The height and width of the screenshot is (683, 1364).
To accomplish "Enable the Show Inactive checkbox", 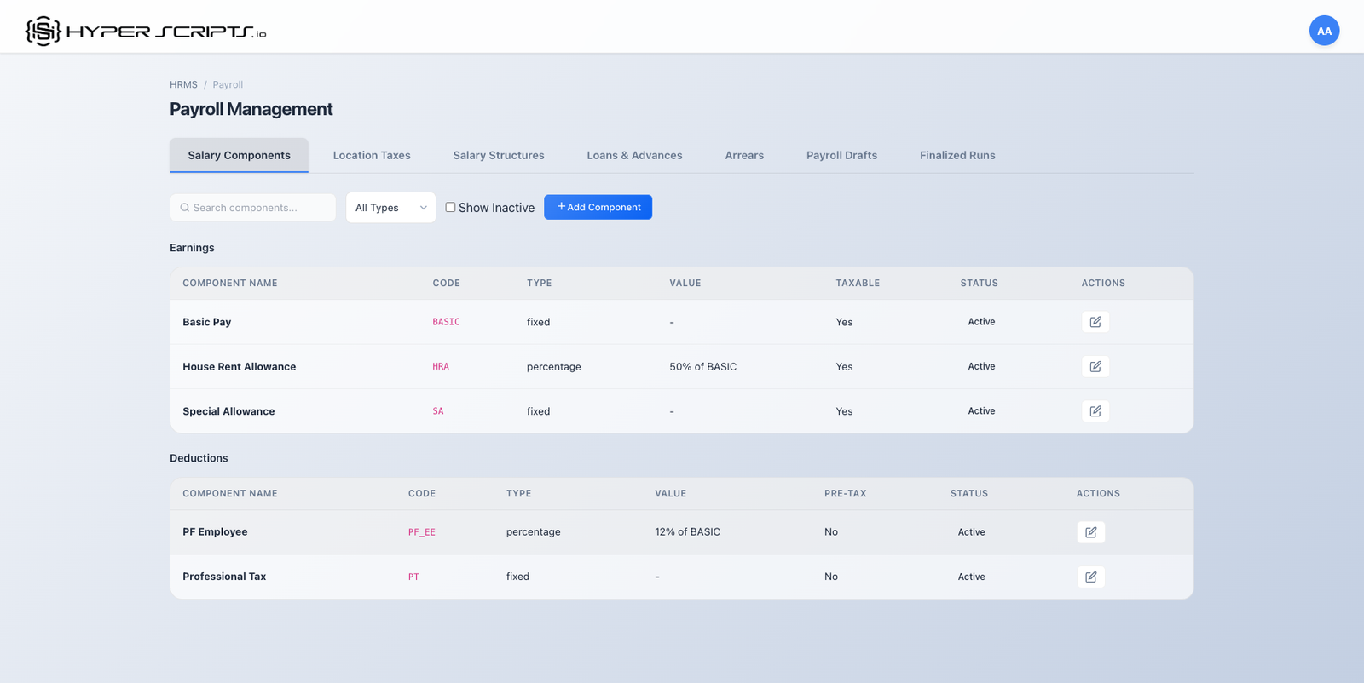I will tap(450, 207).
